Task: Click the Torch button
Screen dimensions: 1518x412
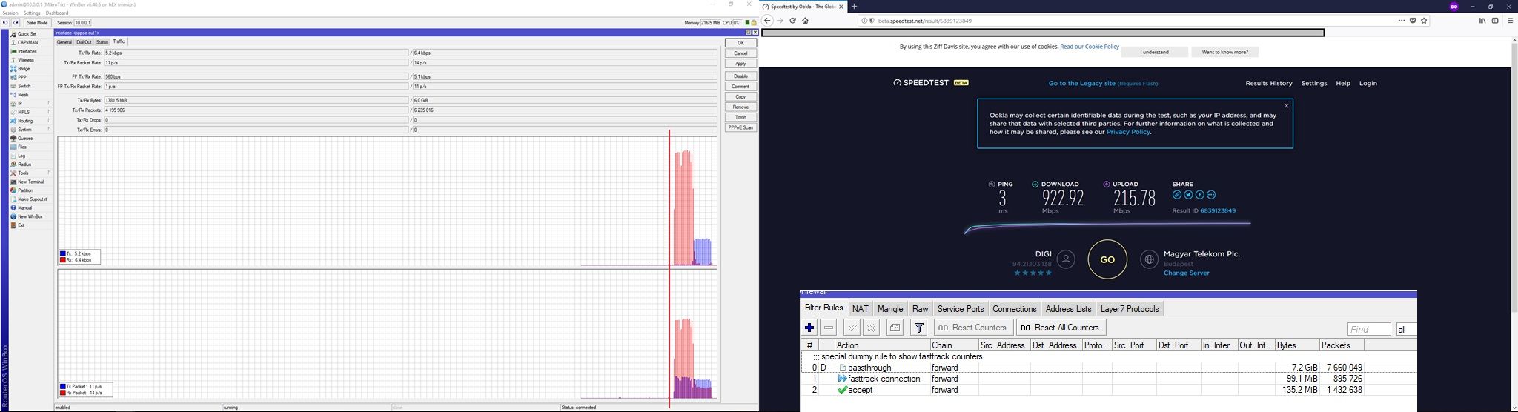Action: [740, 117]
